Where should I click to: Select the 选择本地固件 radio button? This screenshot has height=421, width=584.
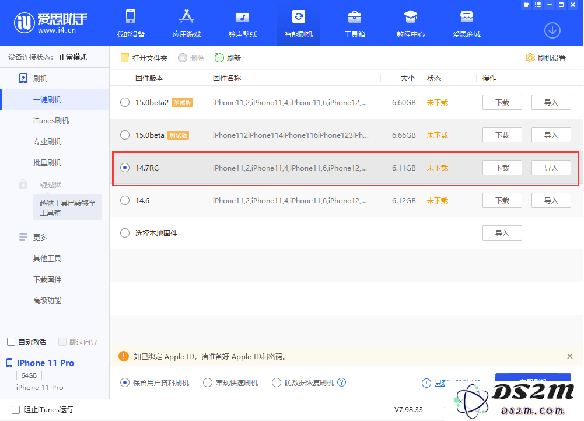coord(125,233)
